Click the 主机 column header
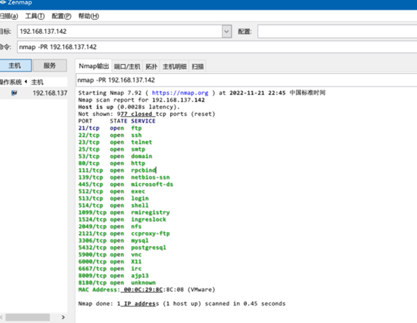Viewport: 417px width, 323px height. [48, 82]
